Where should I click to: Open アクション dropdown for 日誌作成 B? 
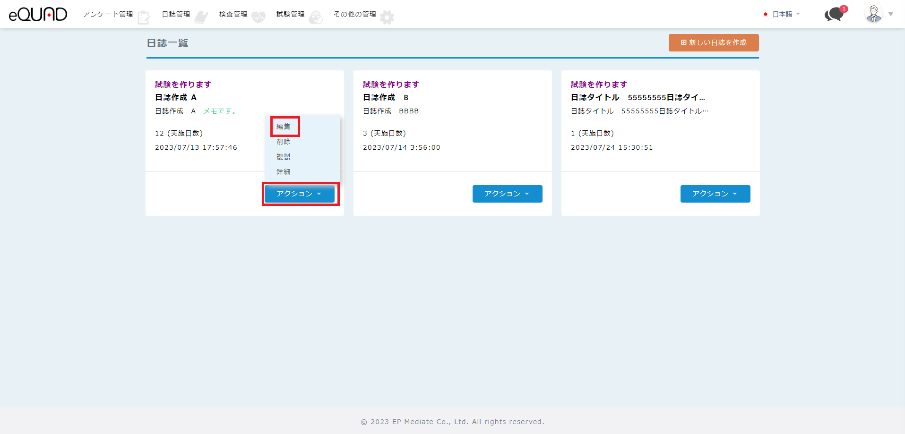point(507,194)
